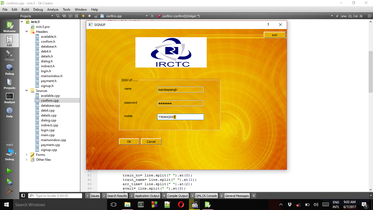The height and width of the screenshot is (210, 373).
Task: Open the Debug menu
Action: click(38, 9)
